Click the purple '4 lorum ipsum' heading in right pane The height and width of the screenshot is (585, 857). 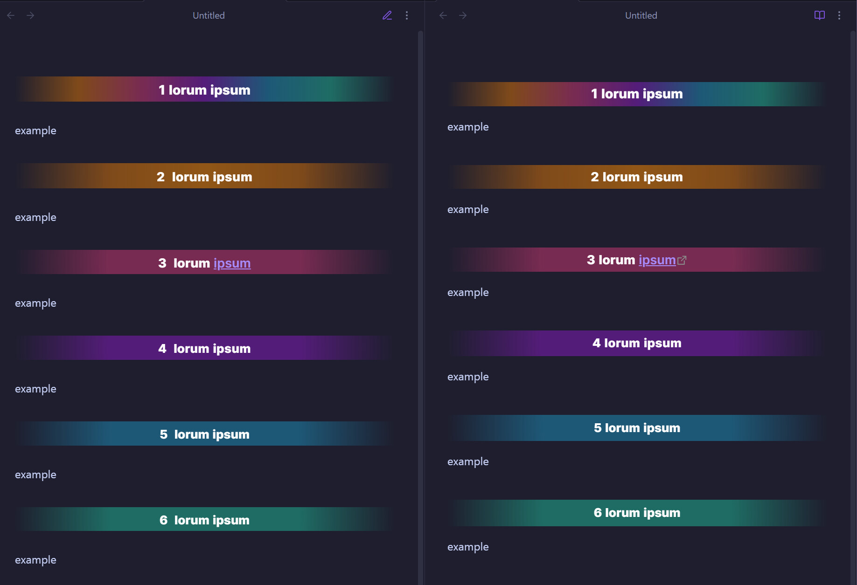click(x=637, y=343)
